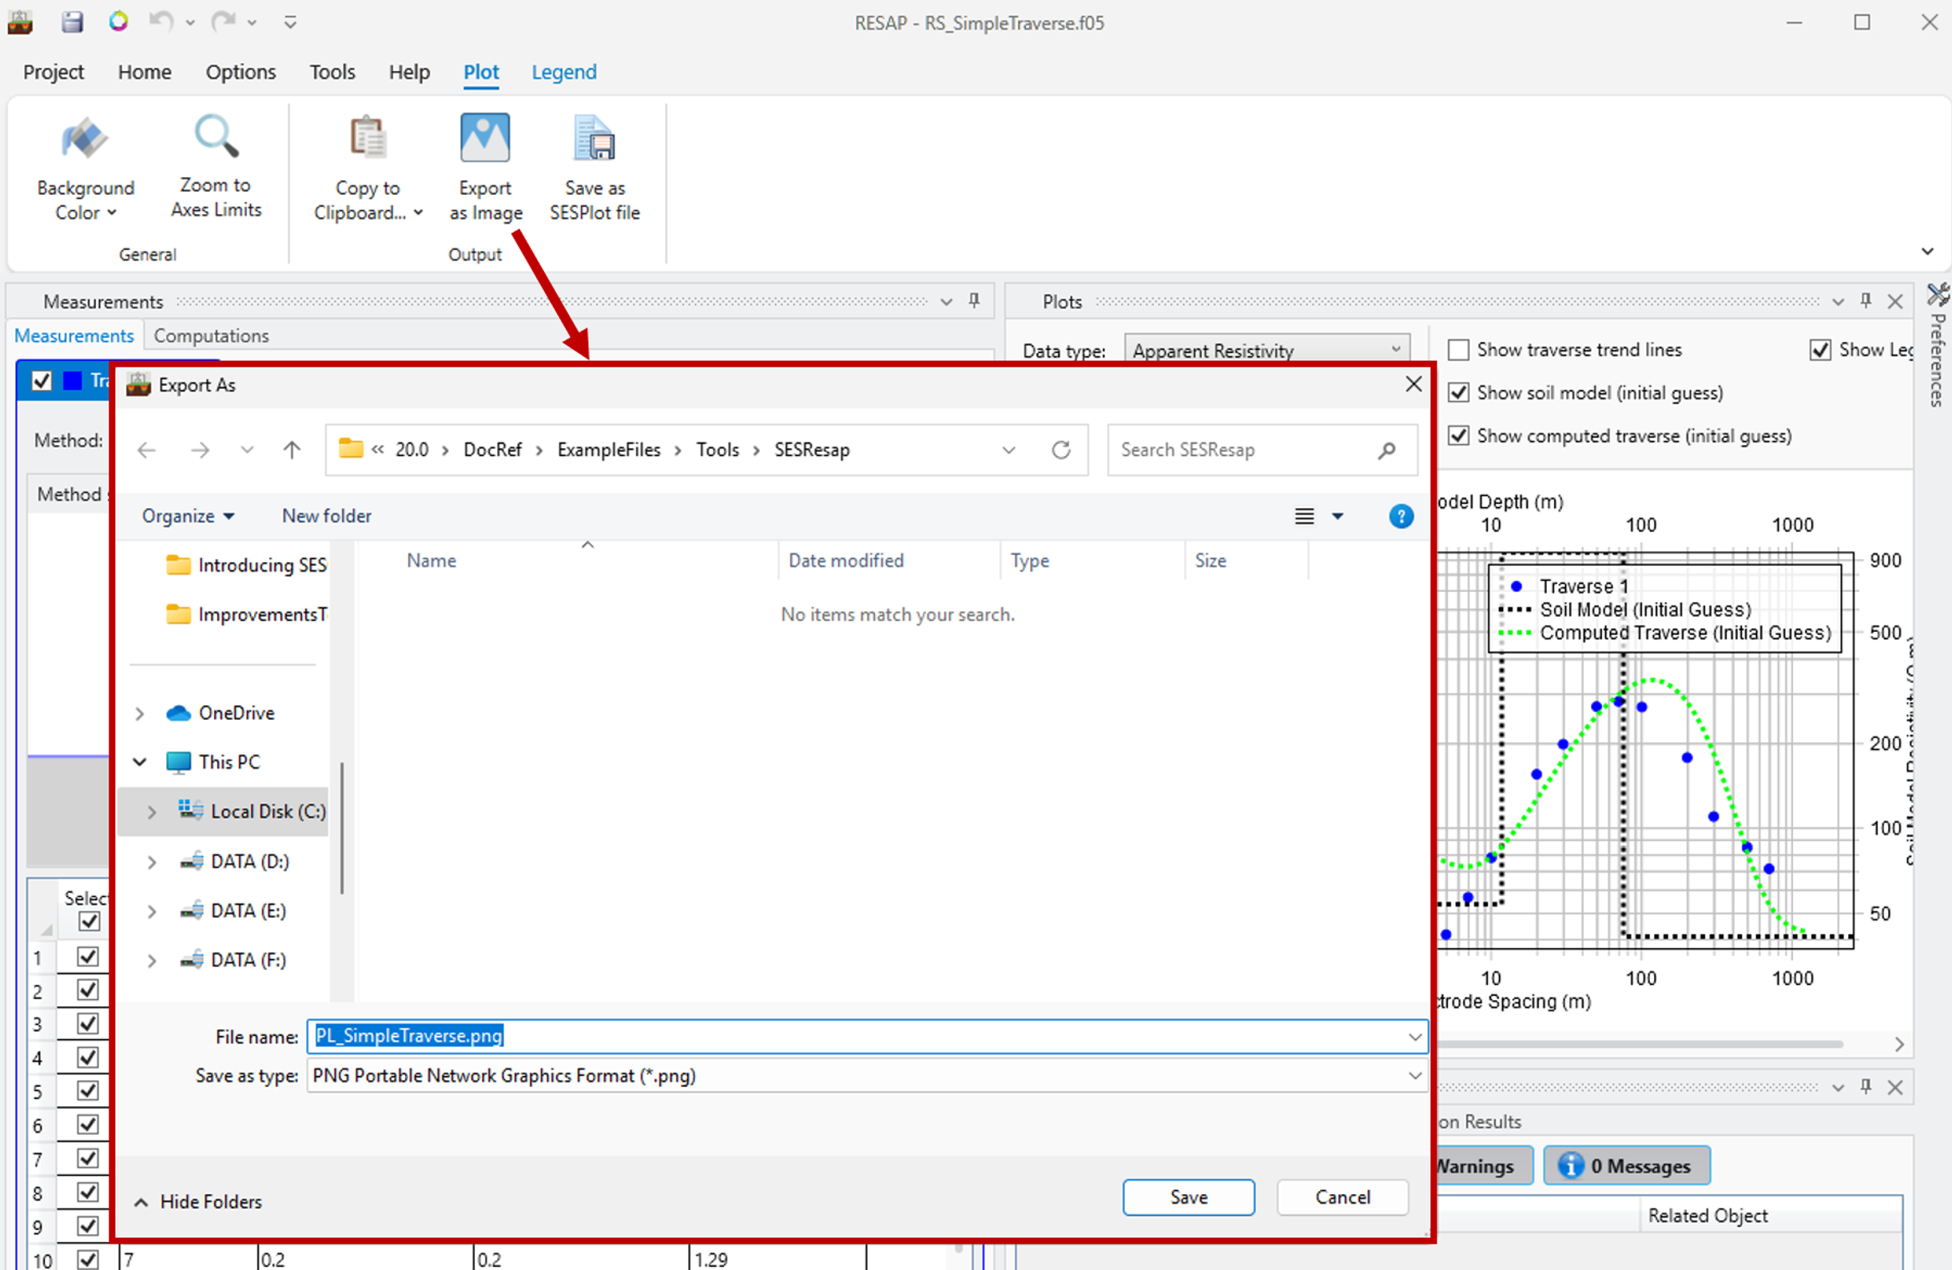
Task: Go up one folder level arrow
Action: 292,450
